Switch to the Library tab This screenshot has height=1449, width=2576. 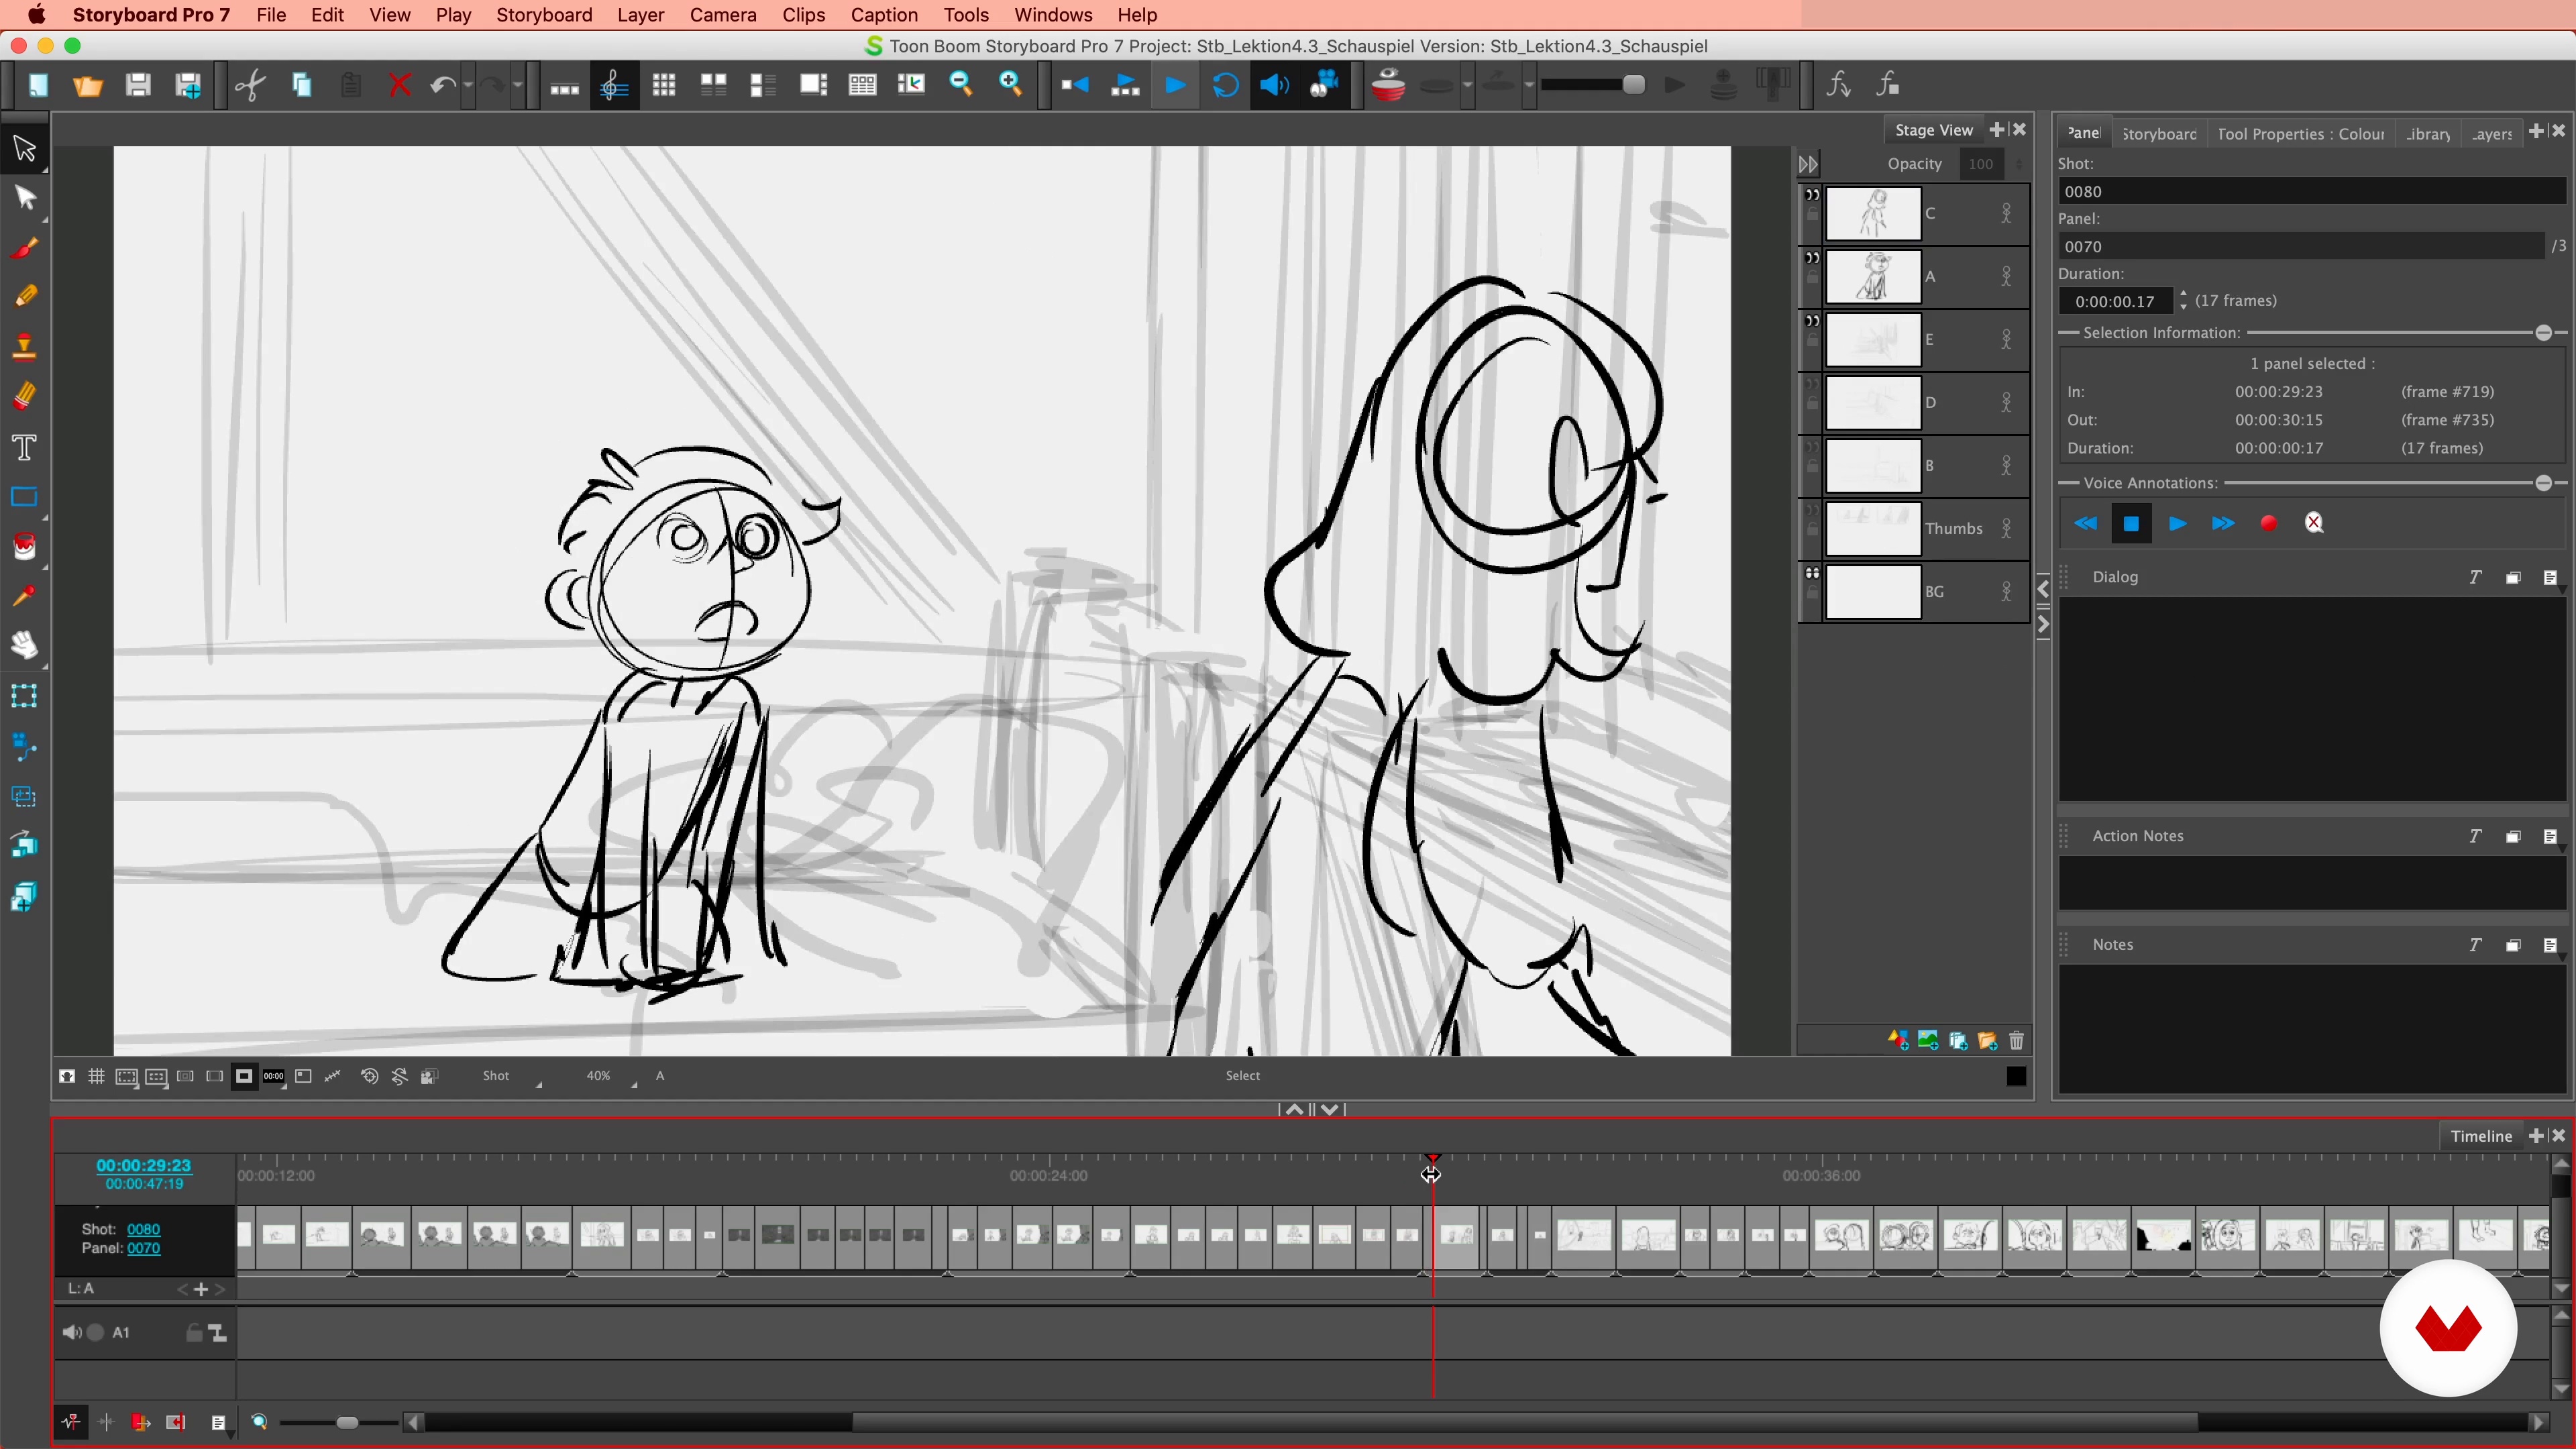tap(2427, 134)
